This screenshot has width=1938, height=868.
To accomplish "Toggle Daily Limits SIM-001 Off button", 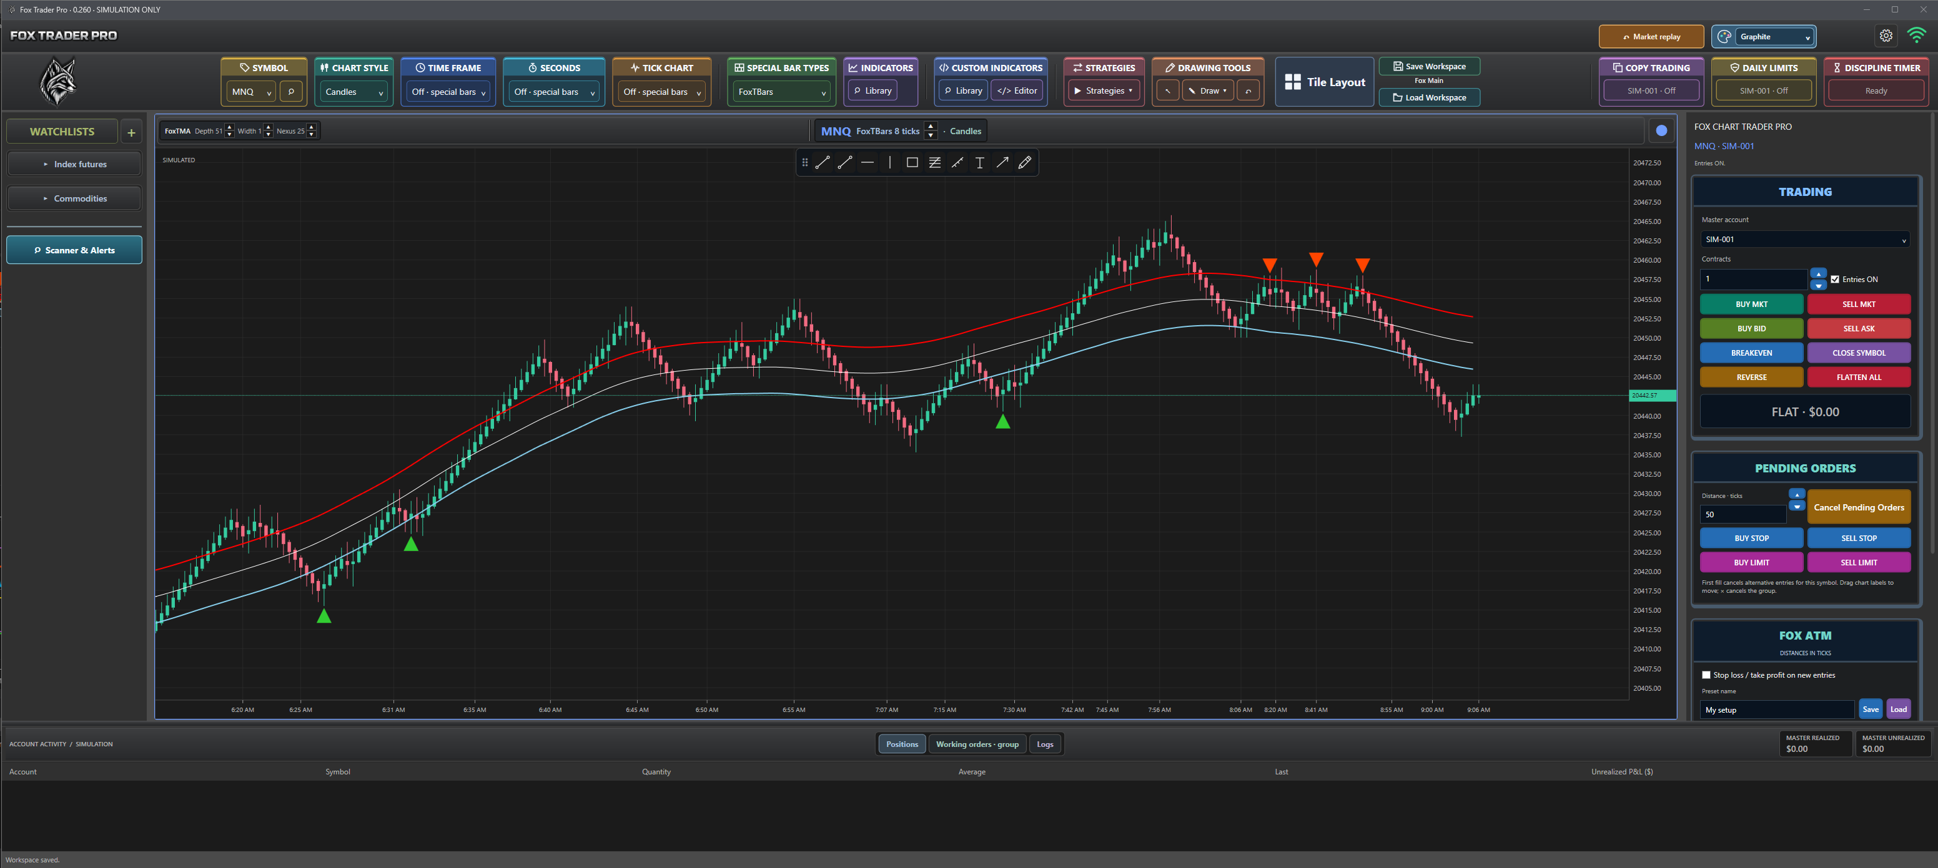I will click(1762, 91).
